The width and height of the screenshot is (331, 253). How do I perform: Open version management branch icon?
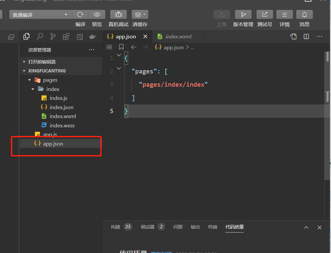(243, 15)
